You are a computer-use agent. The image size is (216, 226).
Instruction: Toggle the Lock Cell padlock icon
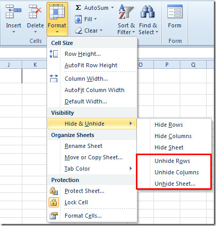[x=54, y=202]
